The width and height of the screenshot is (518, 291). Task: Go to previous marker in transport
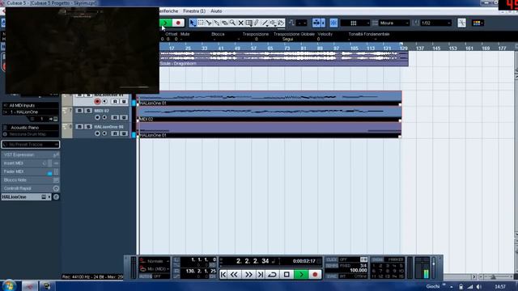(223, 275)
